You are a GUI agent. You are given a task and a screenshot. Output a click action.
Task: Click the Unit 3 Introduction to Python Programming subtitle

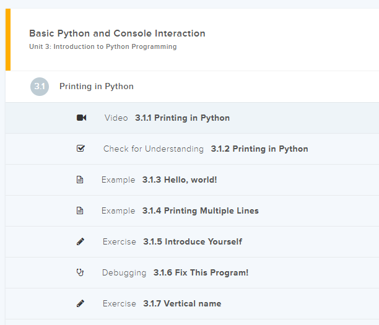tap(103, 47)
